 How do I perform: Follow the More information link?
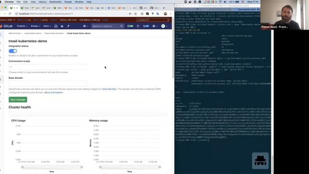point(54,92)
